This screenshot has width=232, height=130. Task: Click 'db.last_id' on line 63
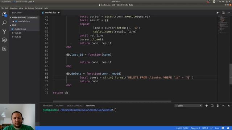click(75, 55)
